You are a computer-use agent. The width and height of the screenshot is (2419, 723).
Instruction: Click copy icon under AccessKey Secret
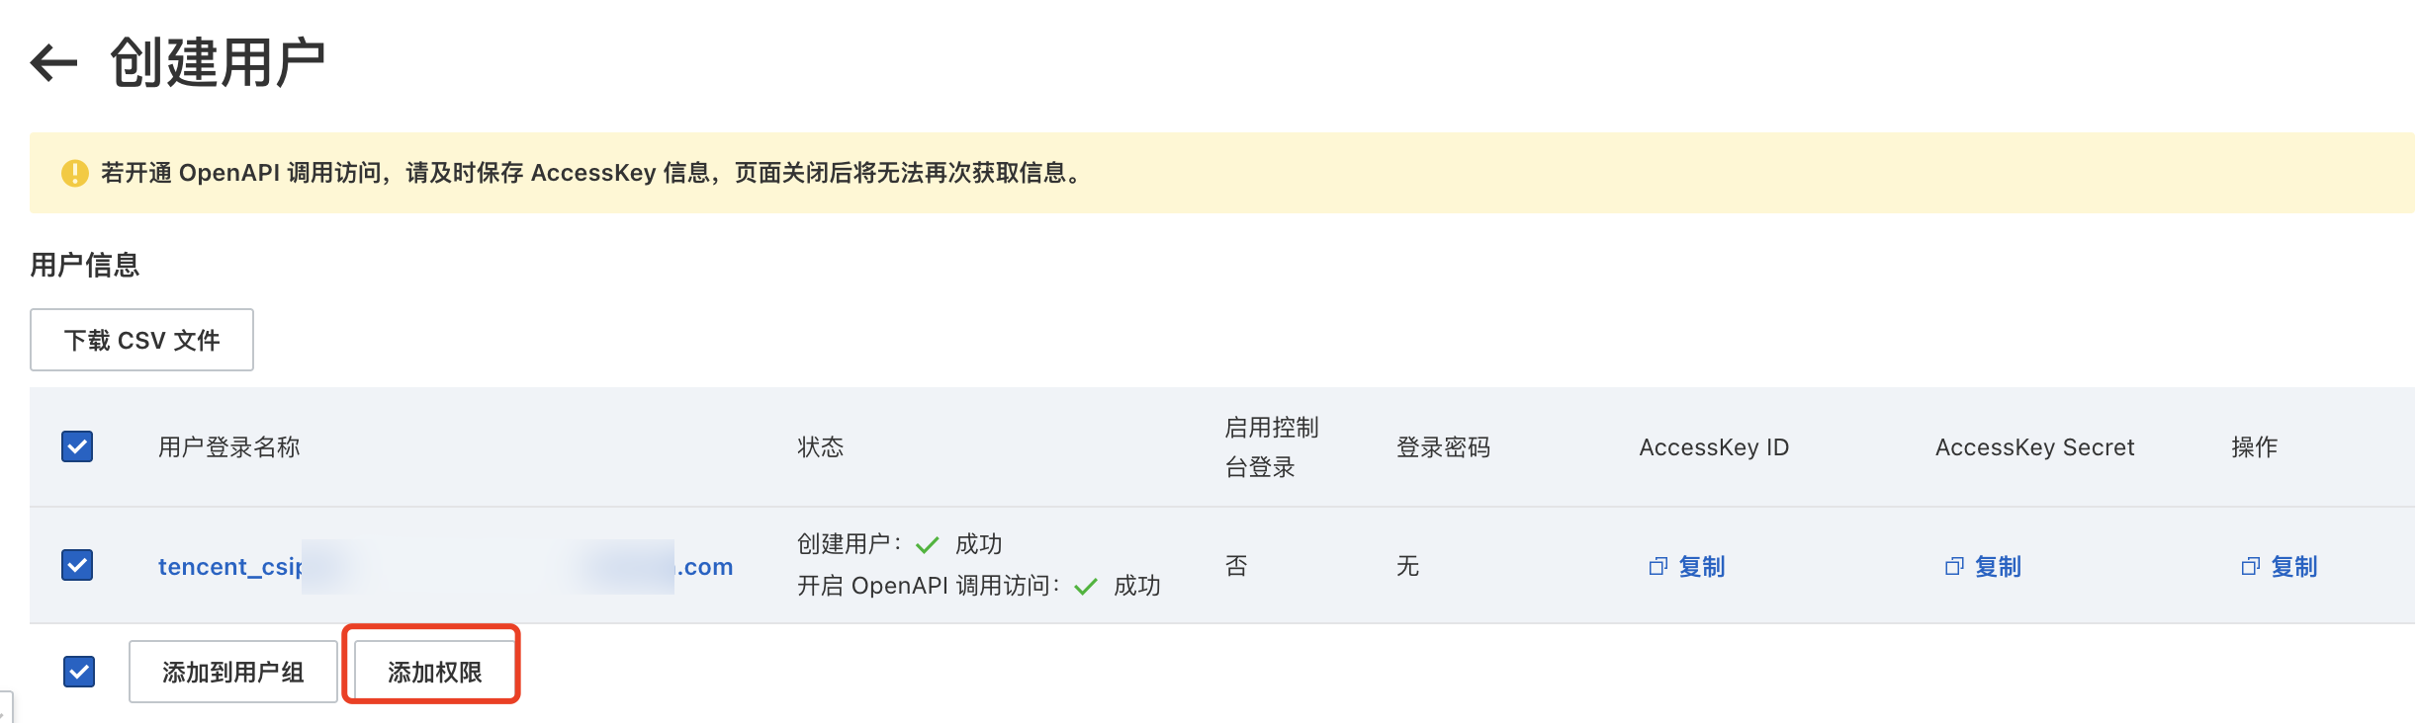pyautogui.click(x=1954, y=566)
